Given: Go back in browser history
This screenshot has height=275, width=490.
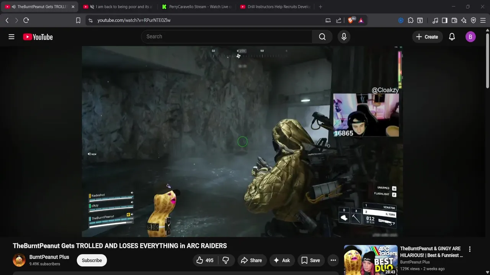Looking at the screenshot, I should 7,20.
